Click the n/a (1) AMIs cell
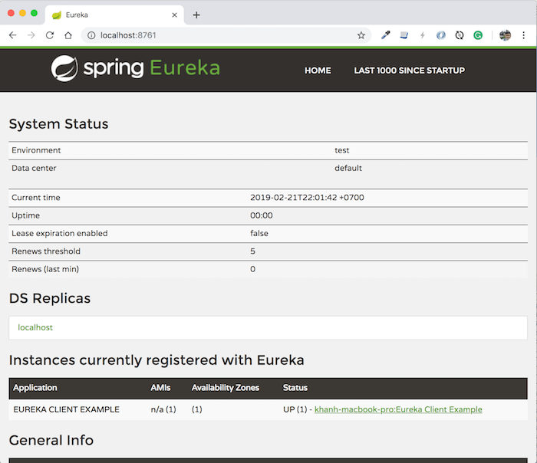 tap(163, 409)
